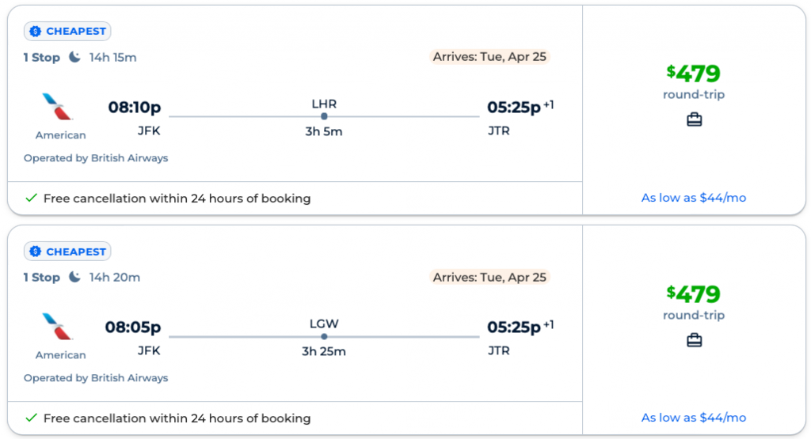Click the overnight moon icon on 14h 20m flight
The width and height of the screenshot is (811, 439).
tap(74, 277)
